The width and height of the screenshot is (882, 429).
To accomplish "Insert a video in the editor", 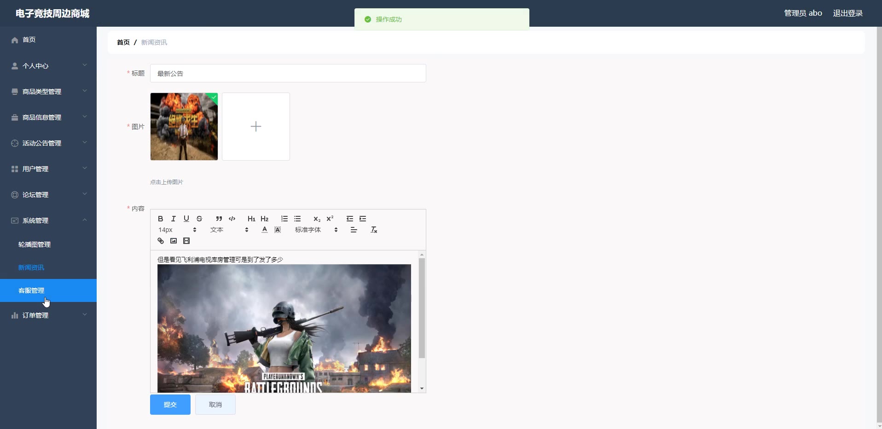I will click(x=186, y=241).
